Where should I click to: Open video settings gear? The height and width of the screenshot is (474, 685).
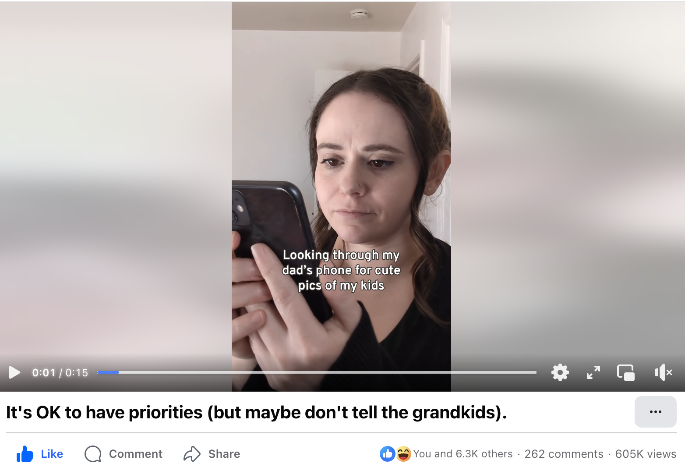click(x=560, y=373)
